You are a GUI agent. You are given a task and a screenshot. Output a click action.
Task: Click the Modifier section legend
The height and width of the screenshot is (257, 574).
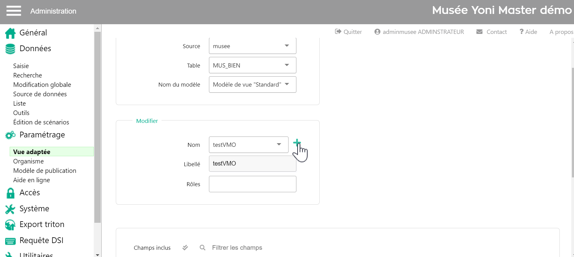tap(147, 121)
